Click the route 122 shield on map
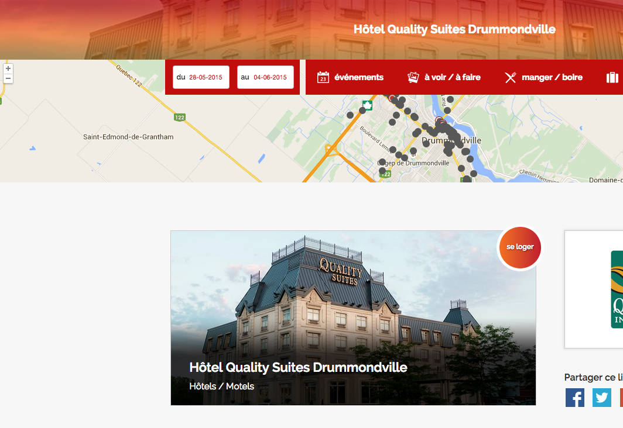Image resolution: width=623 pixels, height=428 pixels. point(180,118)
